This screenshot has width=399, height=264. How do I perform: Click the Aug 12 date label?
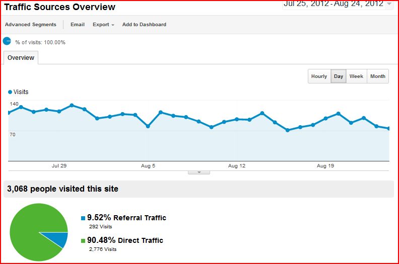[237, 165]
